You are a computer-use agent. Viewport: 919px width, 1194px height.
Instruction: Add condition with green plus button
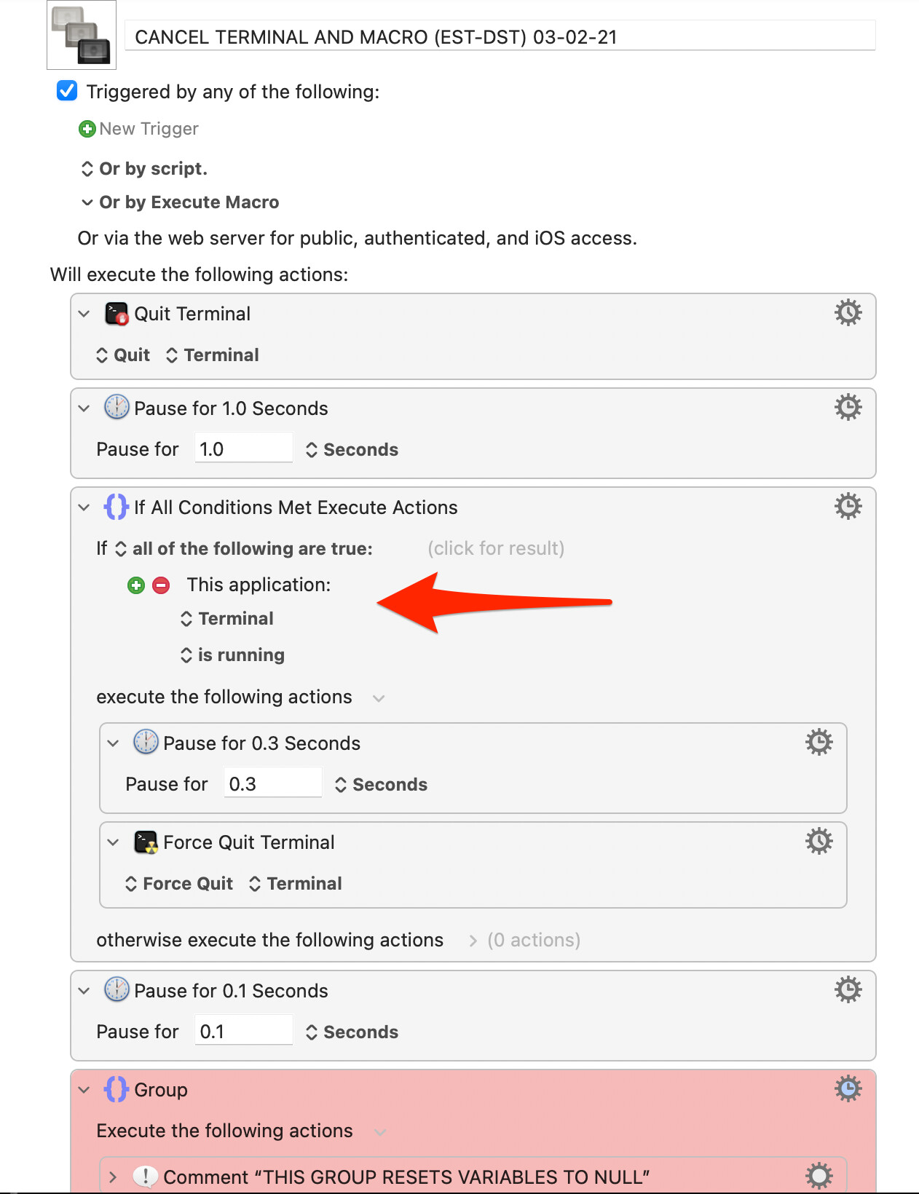(136, 585)
